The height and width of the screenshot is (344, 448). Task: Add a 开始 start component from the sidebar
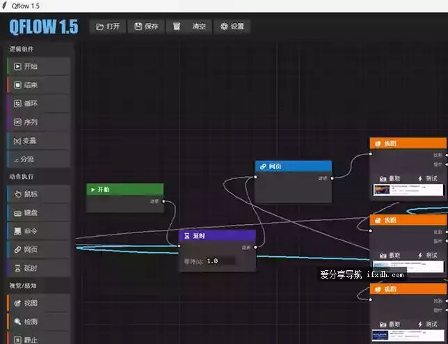click(x=38, y=66)
